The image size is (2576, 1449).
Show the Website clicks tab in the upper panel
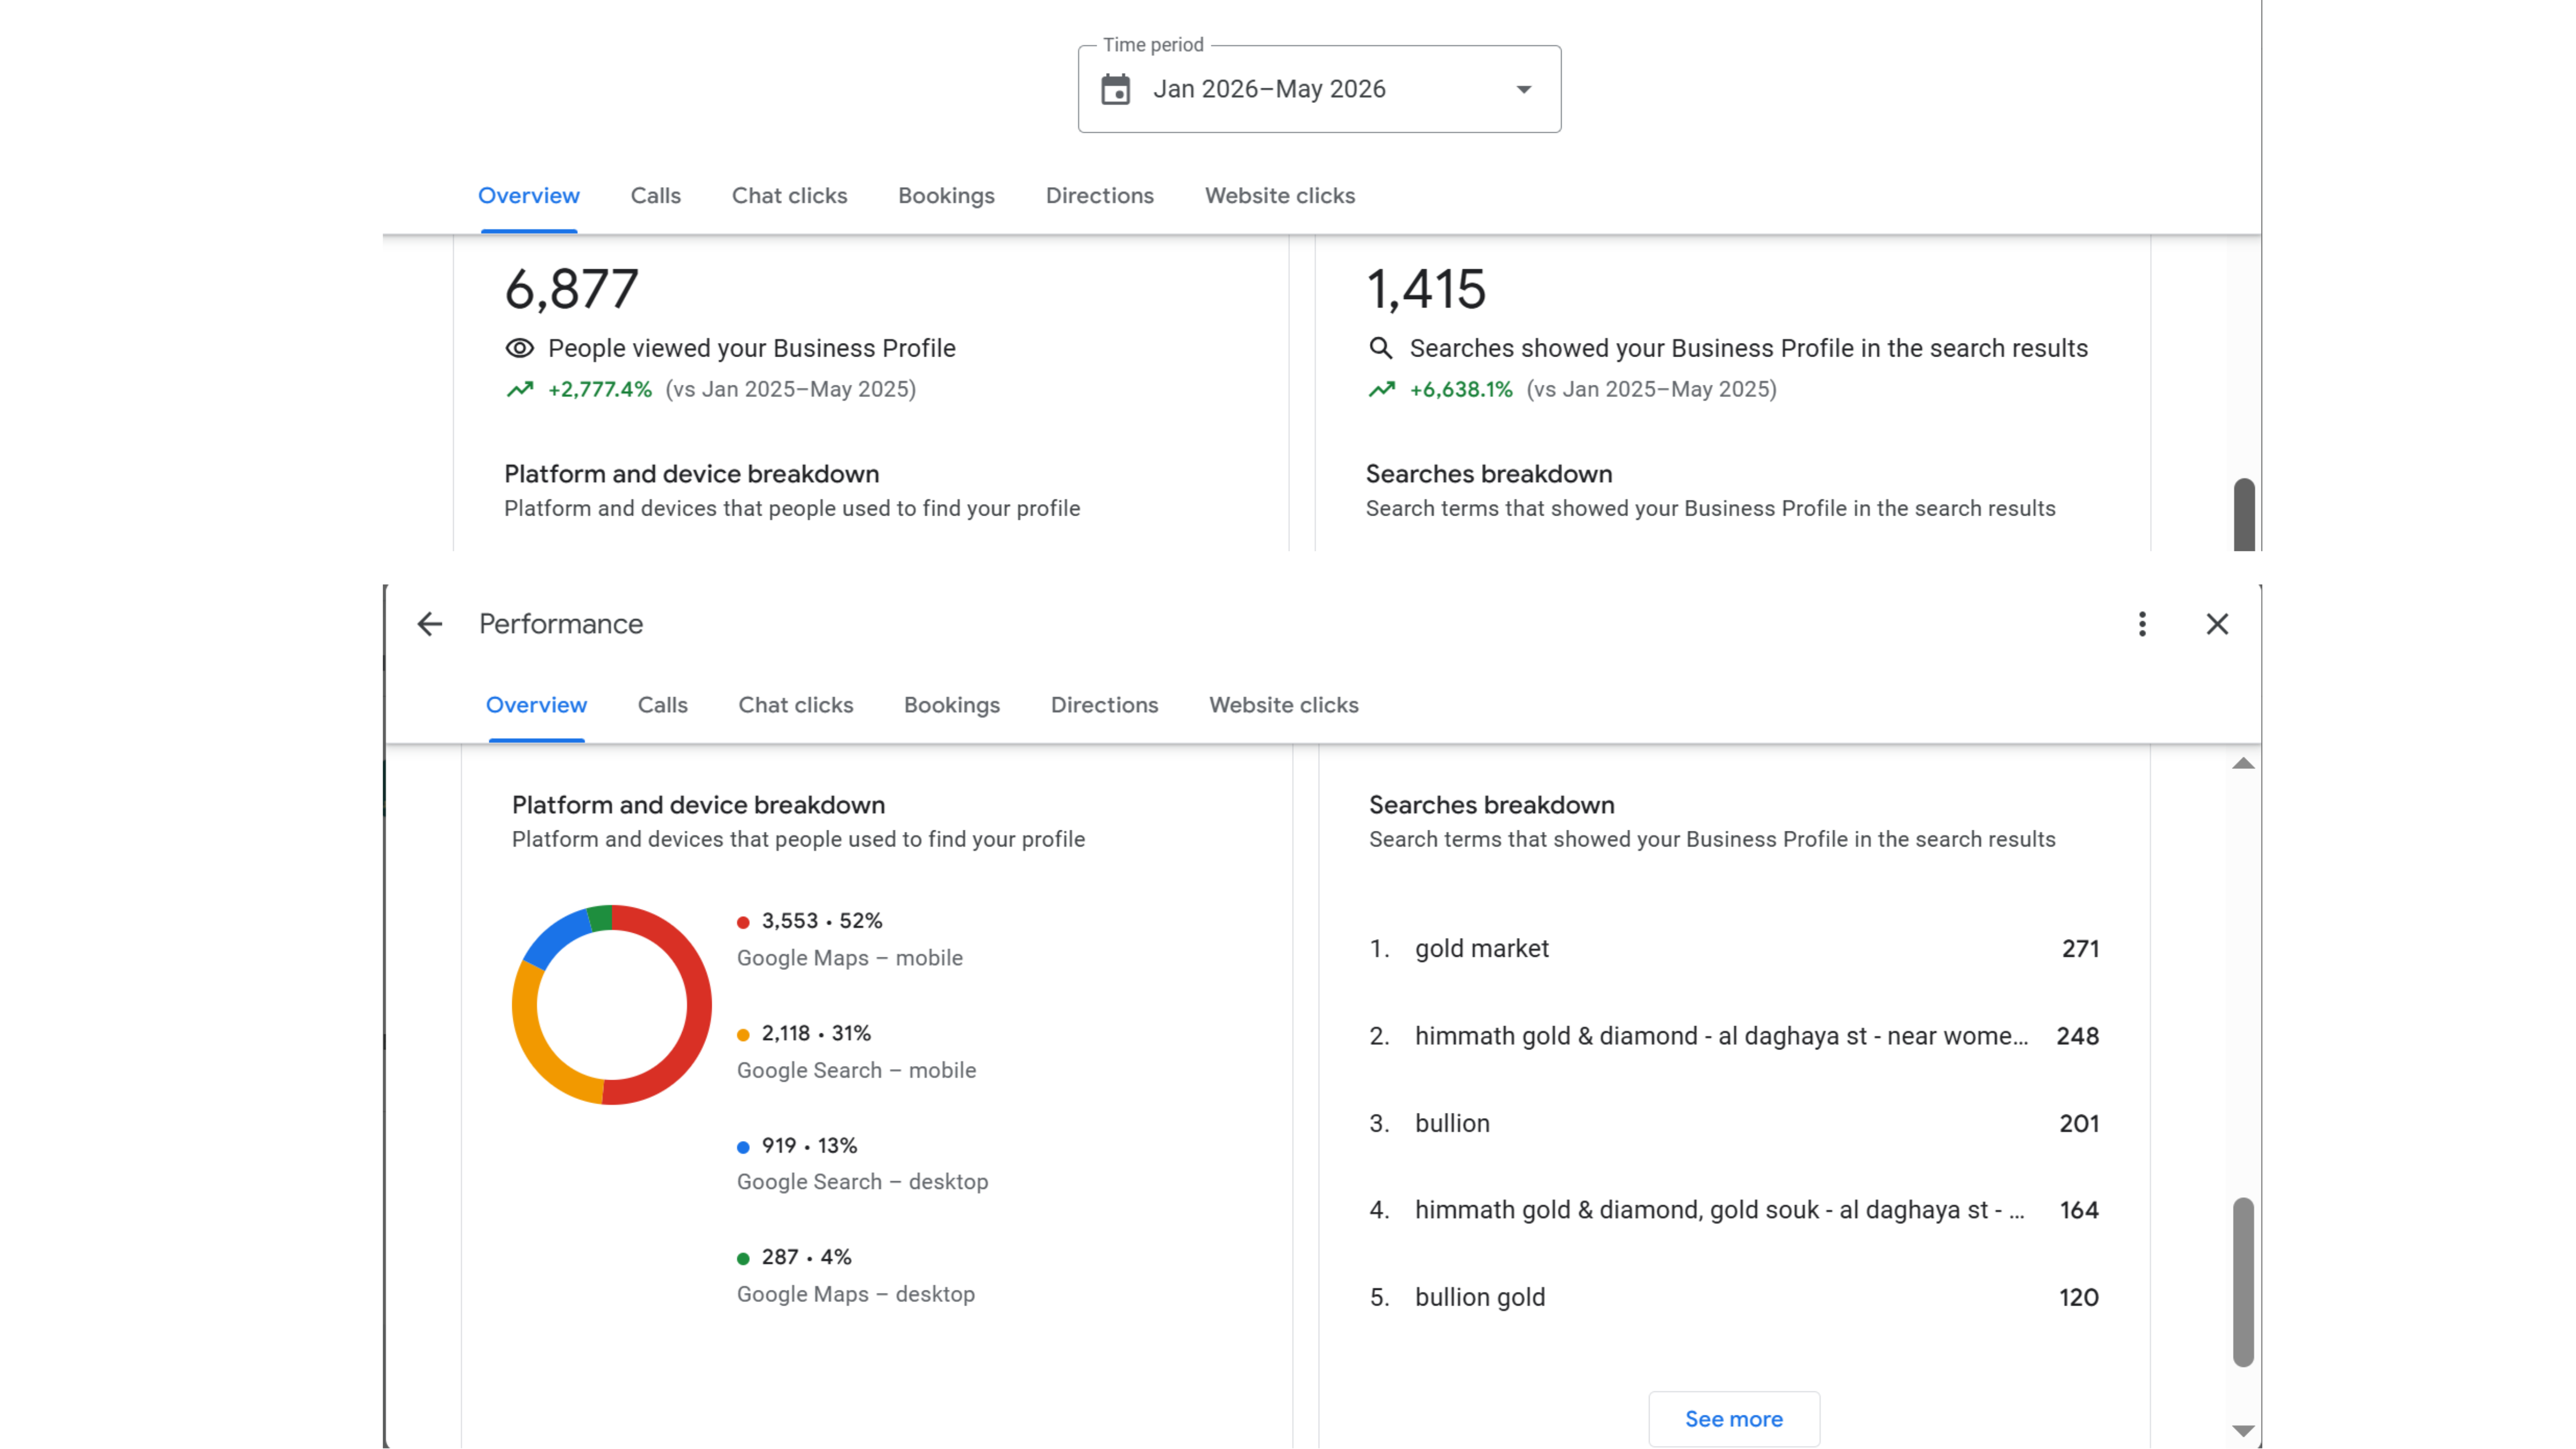1280,196
